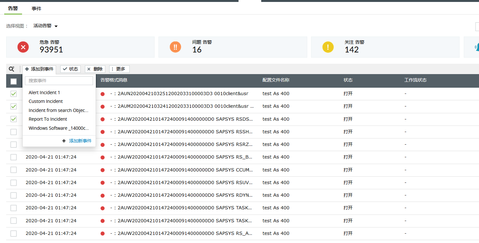The image size is (479, 243).
Task: Click the SAPSYS RSSH... alert message
Action: click(x=181, y=132)
